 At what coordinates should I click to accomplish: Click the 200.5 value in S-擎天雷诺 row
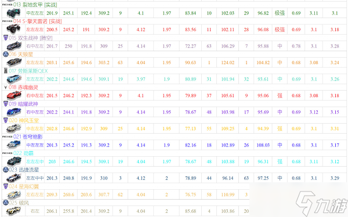coord(52,30)
